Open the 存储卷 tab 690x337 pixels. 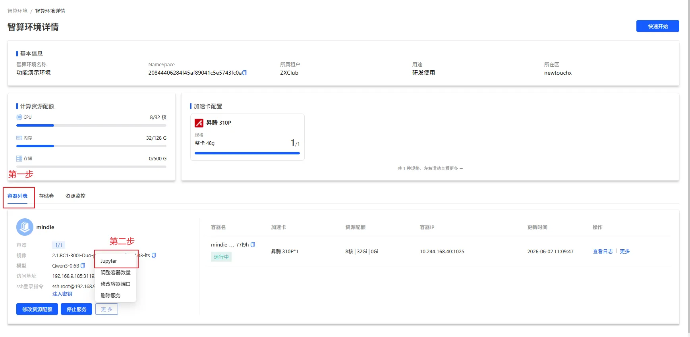click(x=46, y=196)
